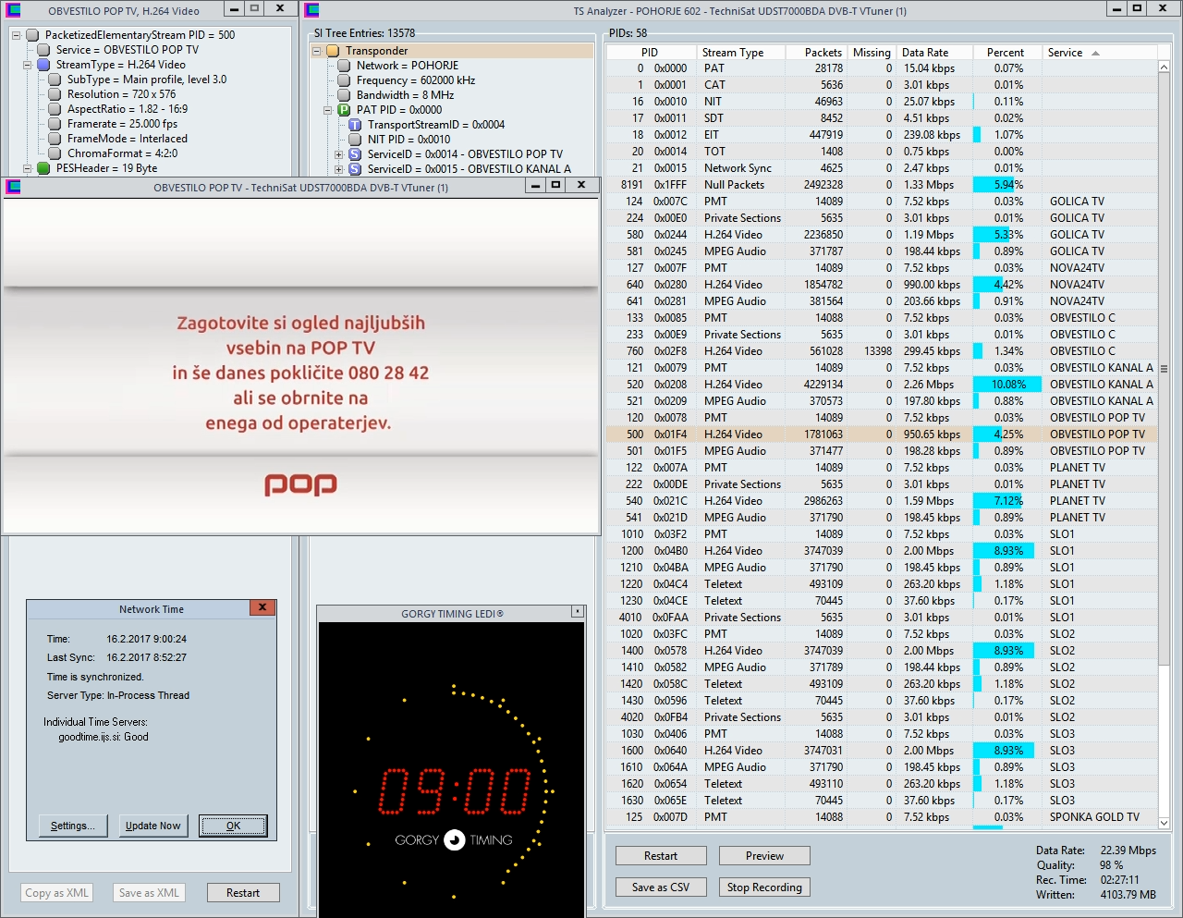This screenshot has width=1183, height=918.
Task: Select ChromaFormat = 4:2:0 tree item
Action: [x=123, y=153]
